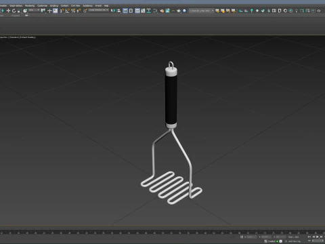Toggle the Angle Snap button
The height and width of the screenshot is (244, 325).
pos(68,11)
